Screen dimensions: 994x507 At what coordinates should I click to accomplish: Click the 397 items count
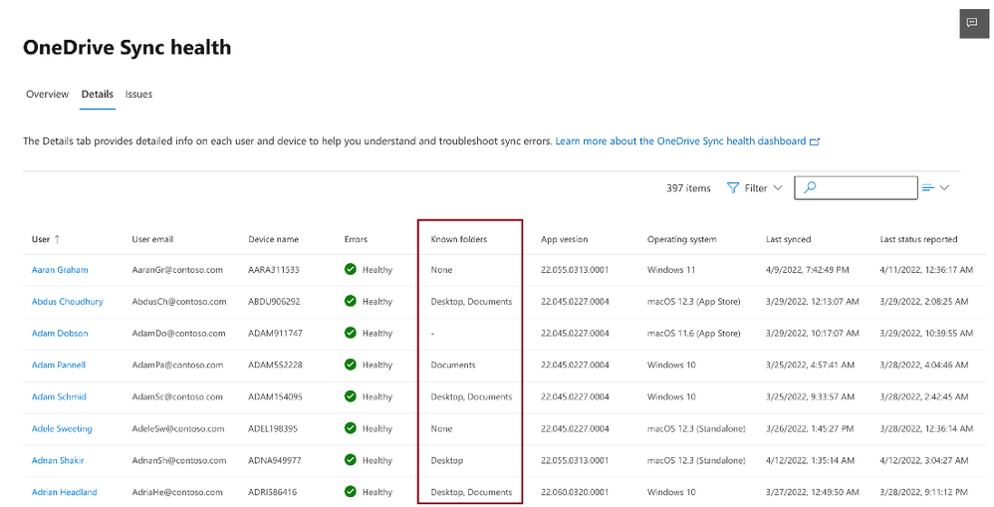tap(688, 187)
